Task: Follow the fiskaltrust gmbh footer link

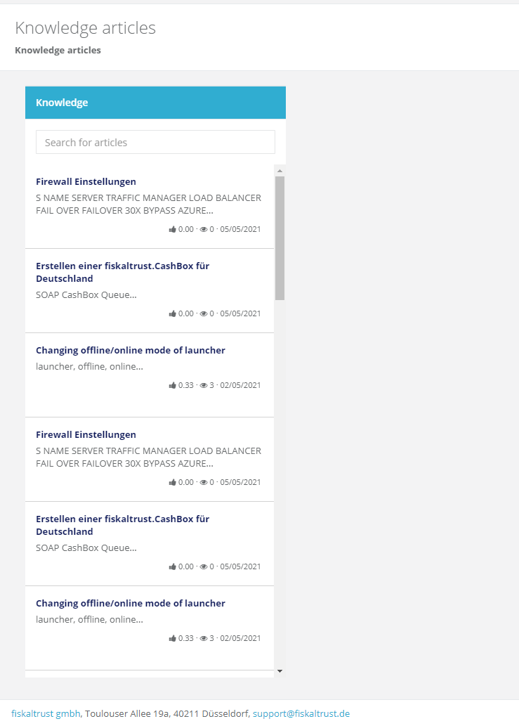Action: pos(46,713)
